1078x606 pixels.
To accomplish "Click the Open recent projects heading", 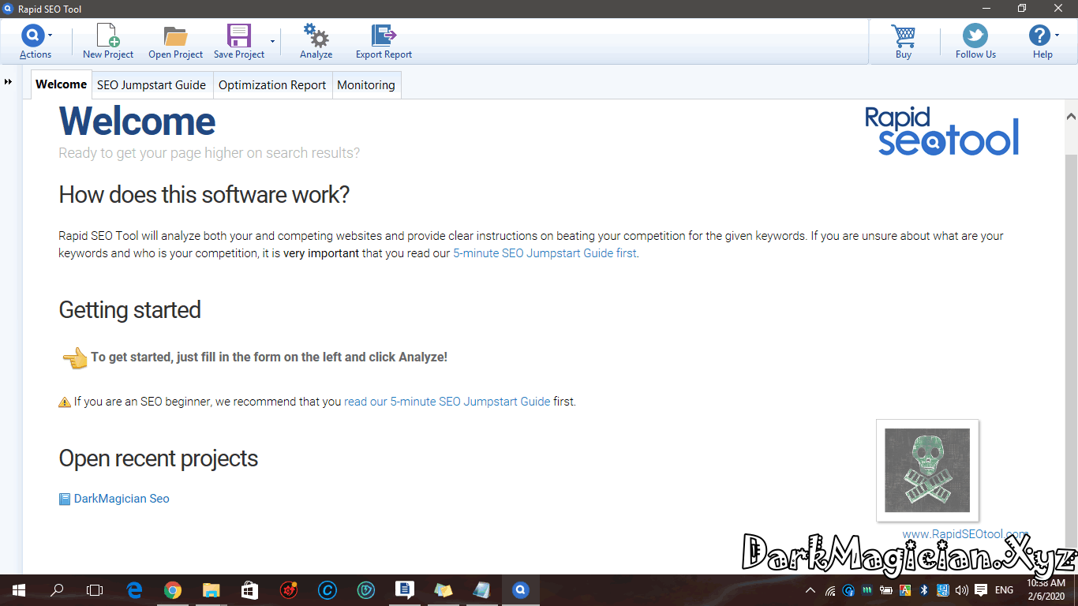I will [x=159, y=458].
